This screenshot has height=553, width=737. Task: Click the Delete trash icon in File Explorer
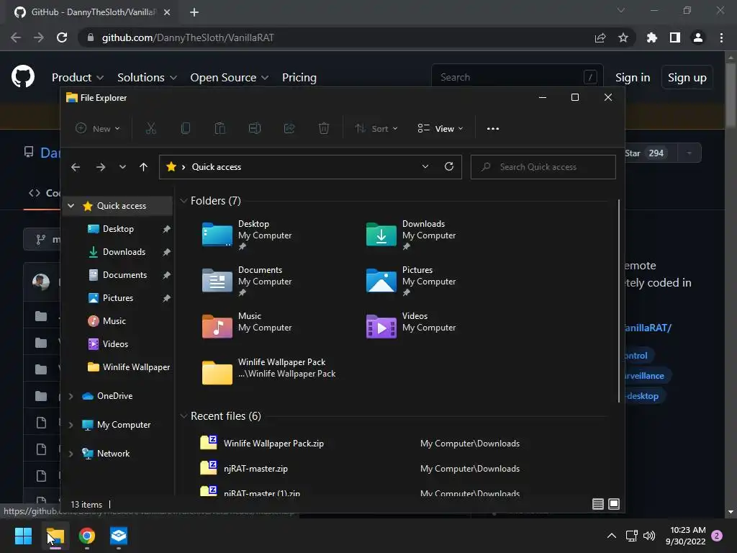coord(324,128)
